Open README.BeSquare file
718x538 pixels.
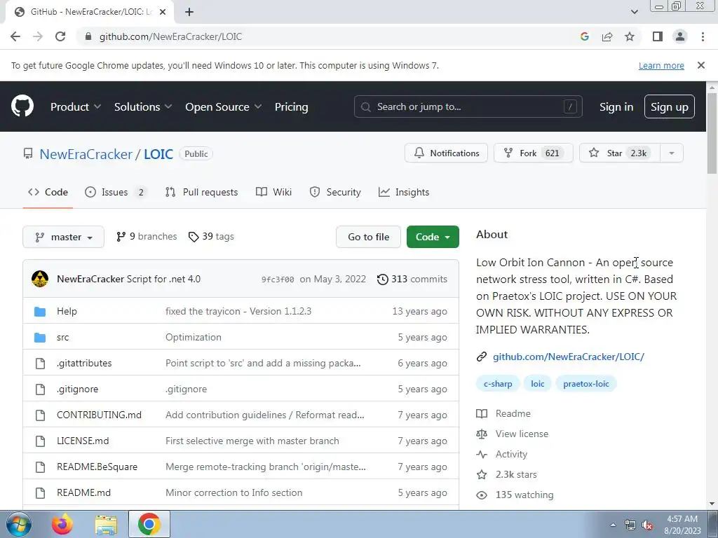[x=97, y=467]
